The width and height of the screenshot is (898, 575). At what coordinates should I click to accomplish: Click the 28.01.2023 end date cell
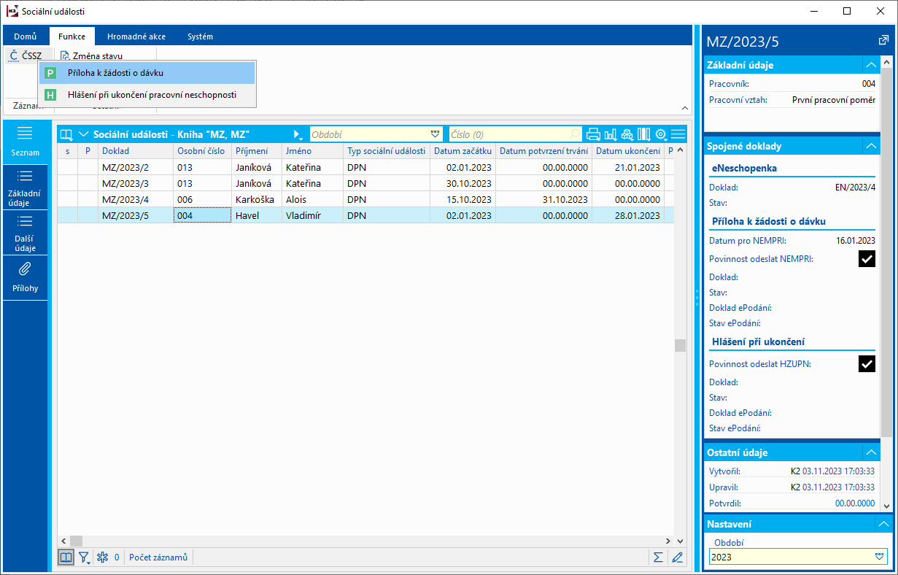click(628, 215)
